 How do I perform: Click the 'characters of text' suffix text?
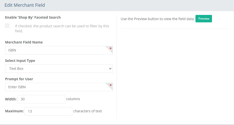[88, 111]
